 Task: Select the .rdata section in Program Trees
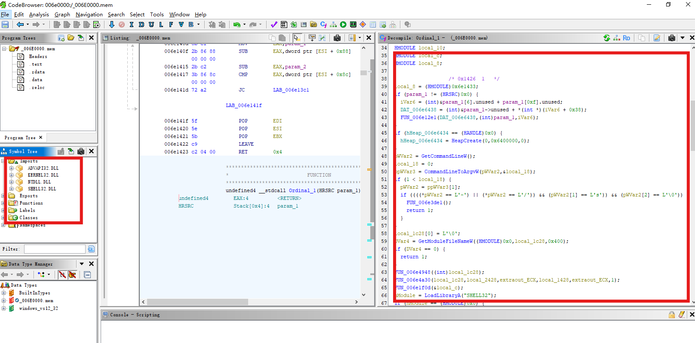(x=38, y=72)
